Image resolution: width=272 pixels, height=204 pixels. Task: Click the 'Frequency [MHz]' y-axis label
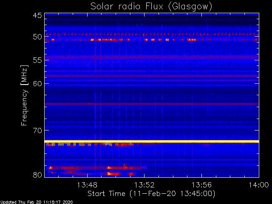24,95
